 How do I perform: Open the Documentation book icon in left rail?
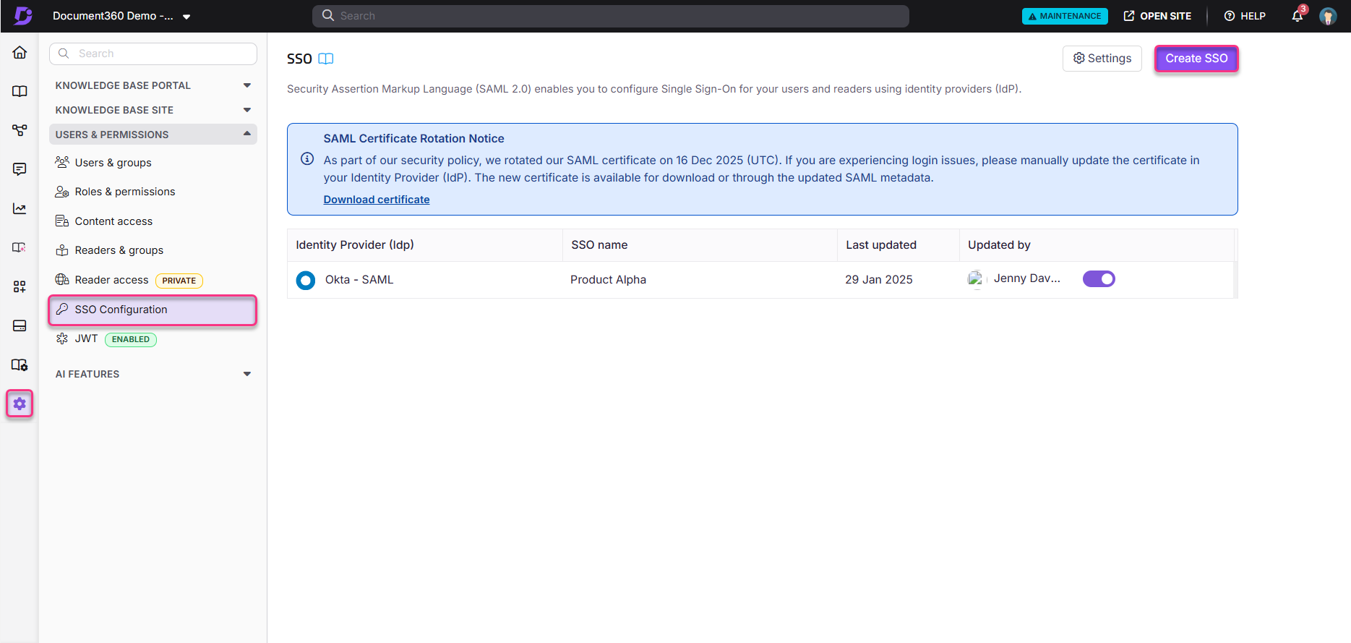point(20,91)
